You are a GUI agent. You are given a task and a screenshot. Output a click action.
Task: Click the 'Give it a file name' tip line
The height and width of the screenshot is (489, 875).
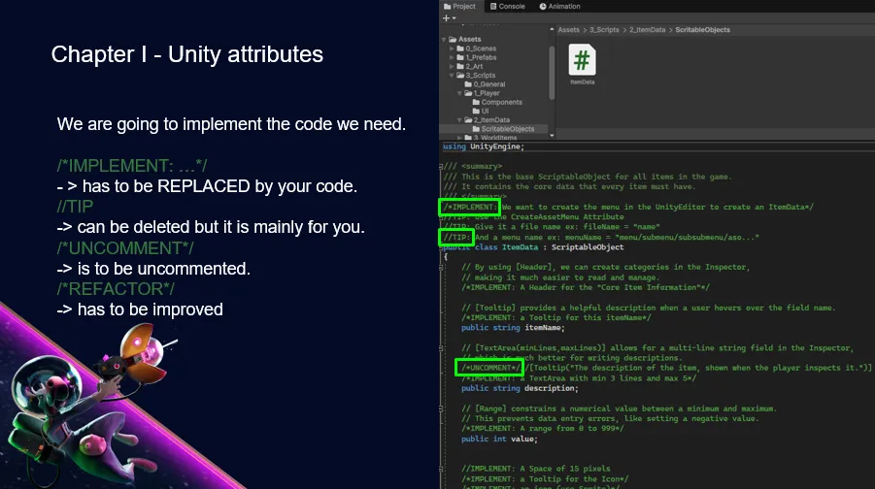pos(552,227)
